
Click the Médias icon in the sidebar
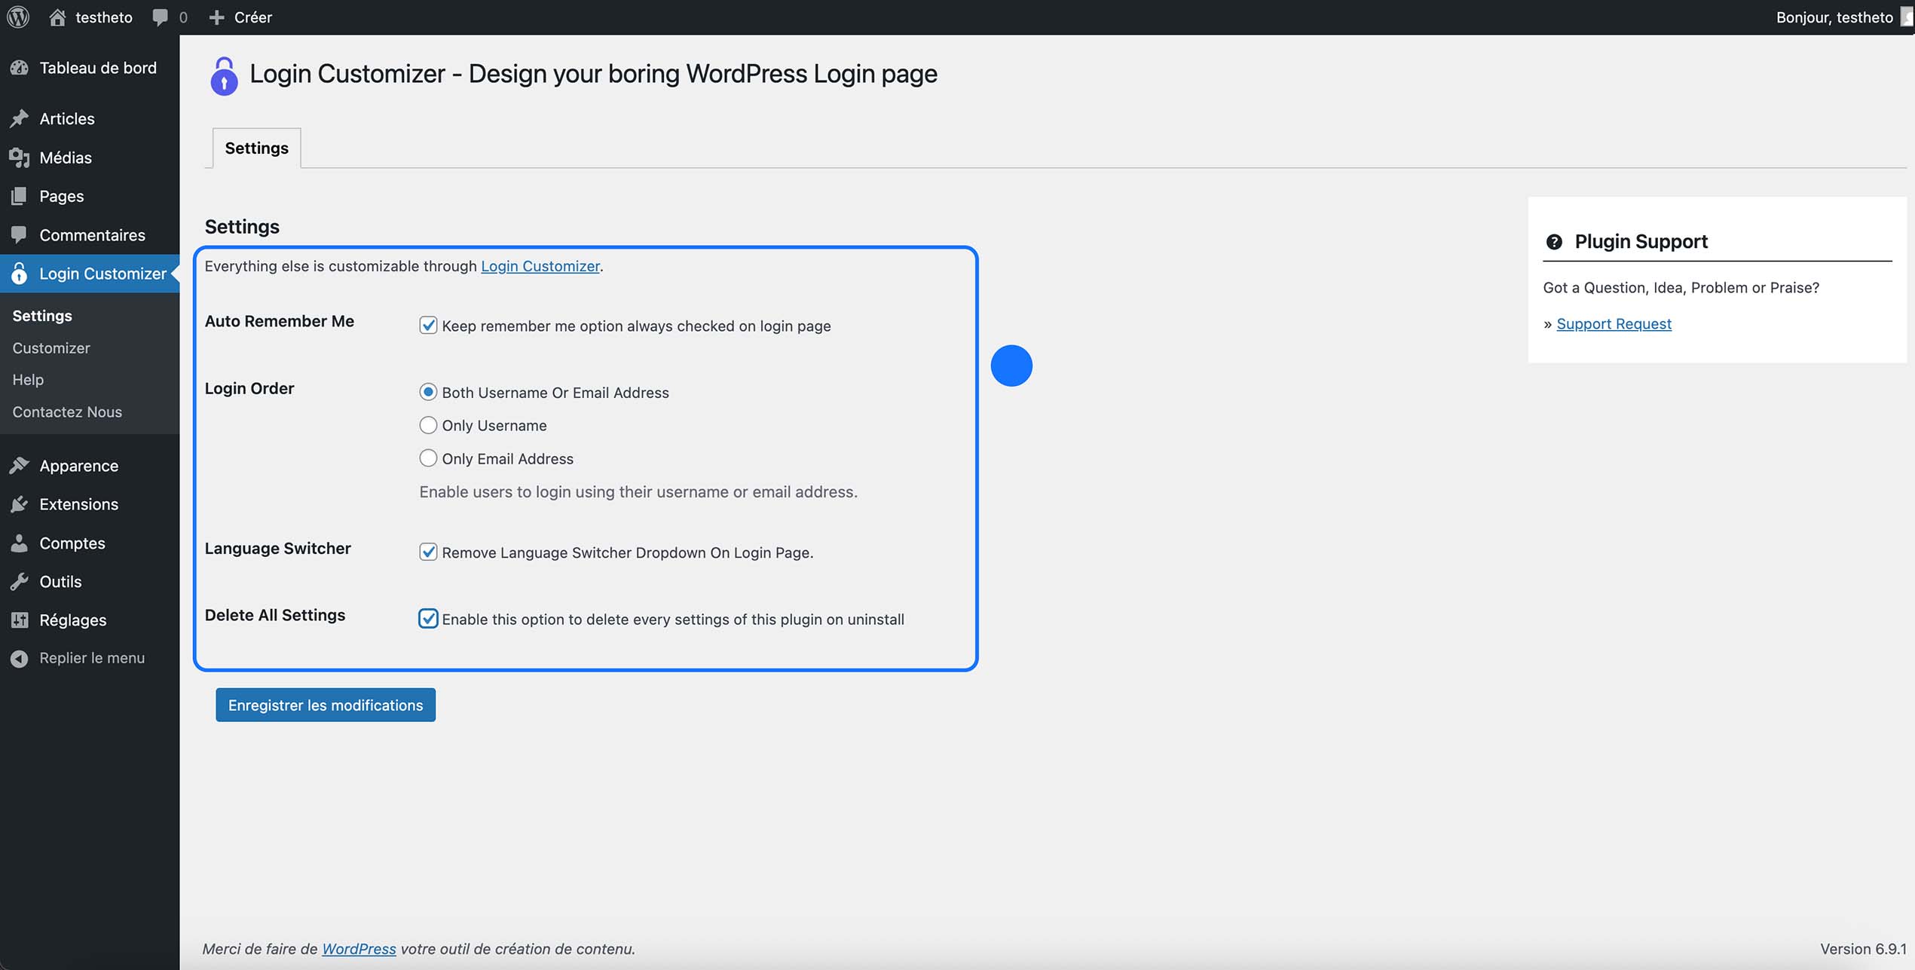click(x=20, y=158)
